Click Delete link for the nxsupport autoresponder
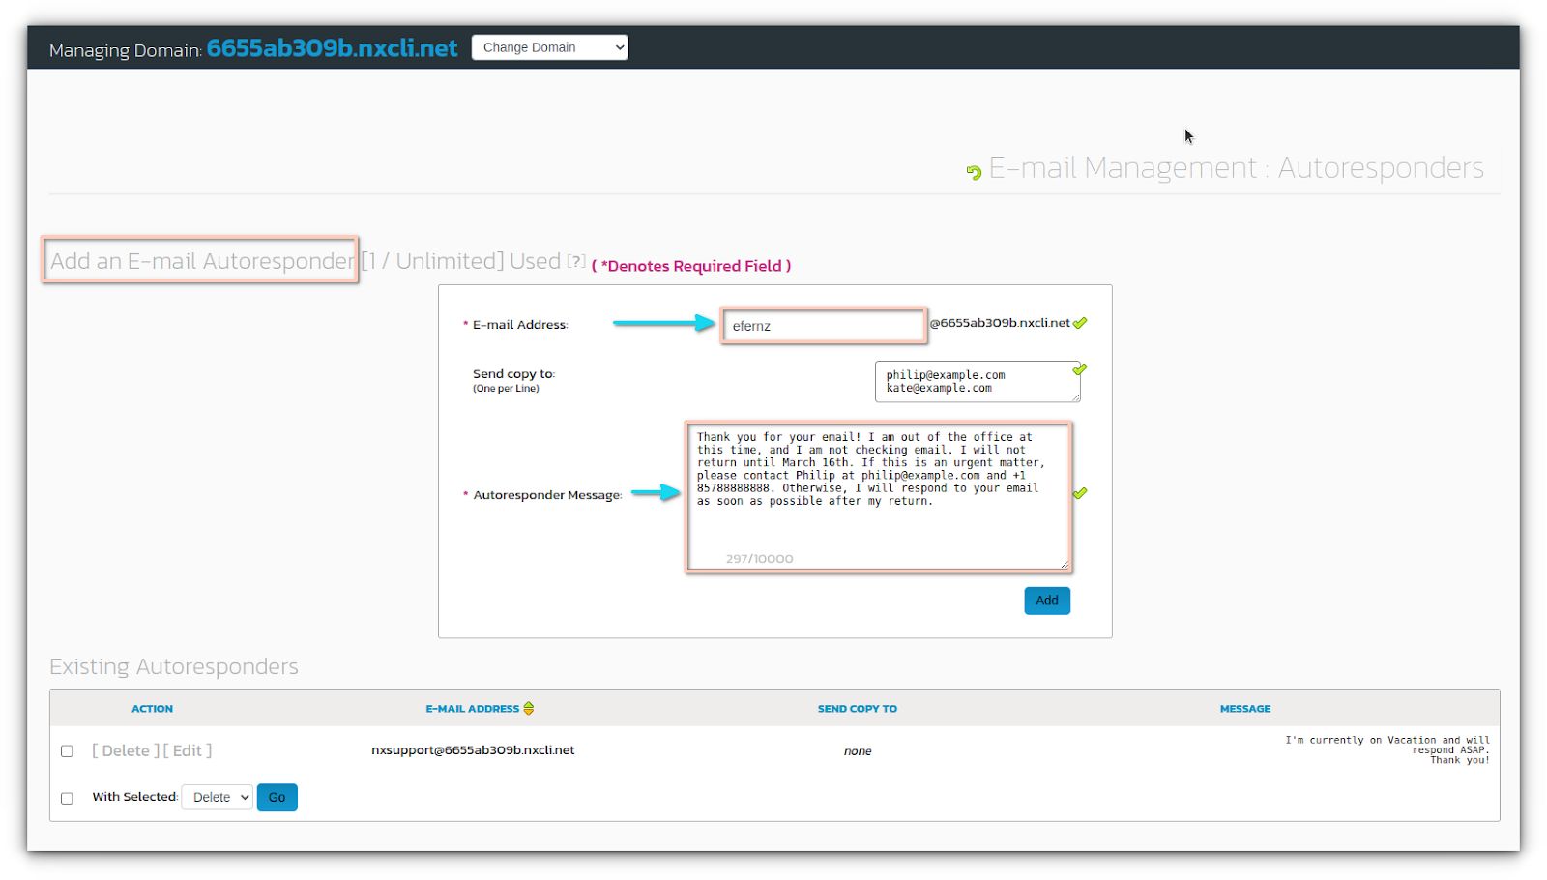Viewport: 1547px width, 880px height. [x=126, y=750]
